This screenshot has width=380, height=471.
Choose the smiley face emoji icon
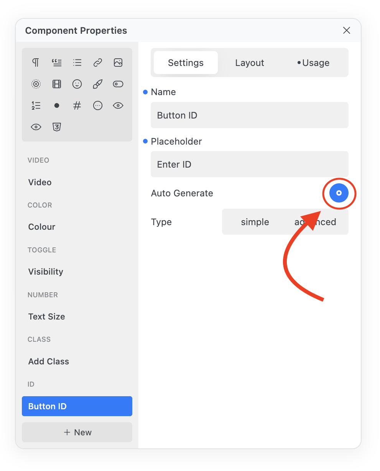77,84
